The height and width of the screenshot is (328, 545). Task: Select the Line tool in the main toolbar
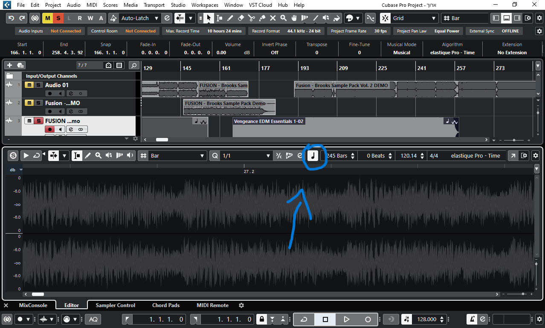click(316, 18)
